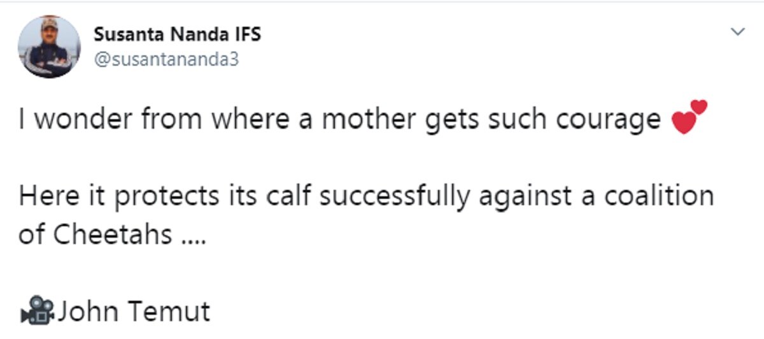
Task: Click Susanta Nanda's profile picture
Action: (49, 47)
